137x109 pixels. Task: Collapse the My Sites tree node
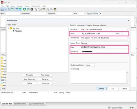pos(8,28)
